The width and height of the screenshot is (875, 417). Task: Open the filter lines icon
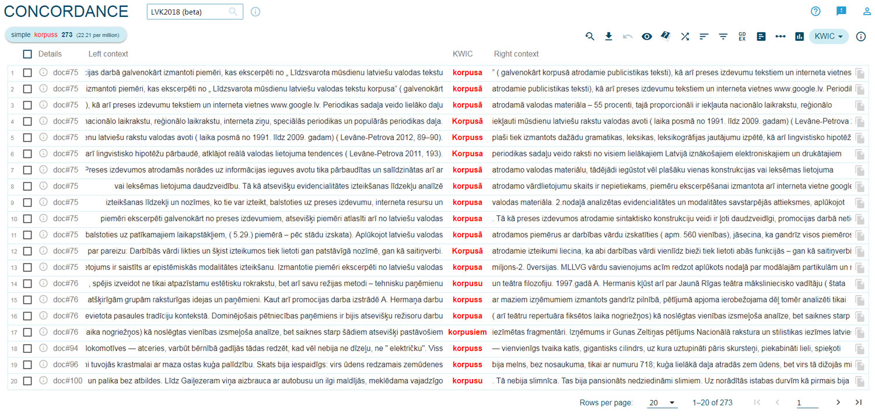(x=723, y=36)
